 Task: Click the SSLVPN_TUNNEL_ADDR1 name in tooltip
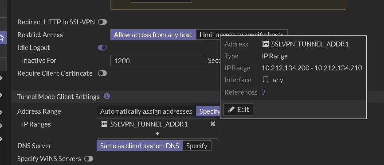[310, 44]
